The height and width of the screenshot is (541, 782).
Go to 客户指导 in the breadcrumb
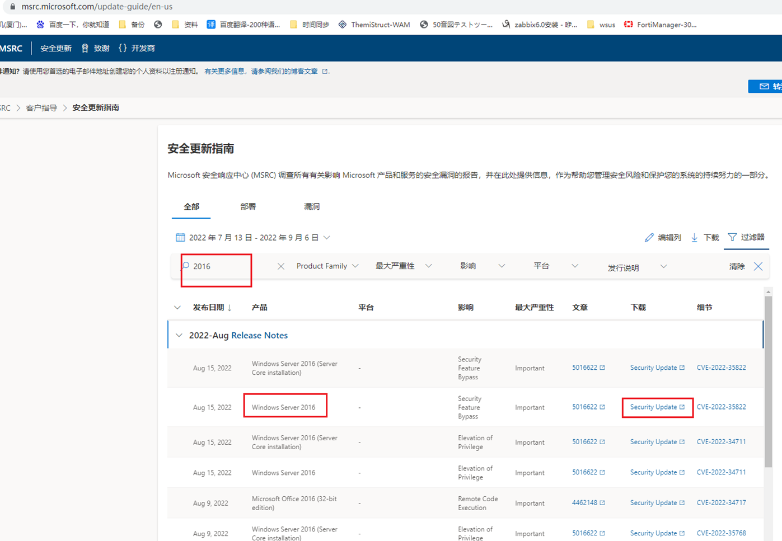41,107
